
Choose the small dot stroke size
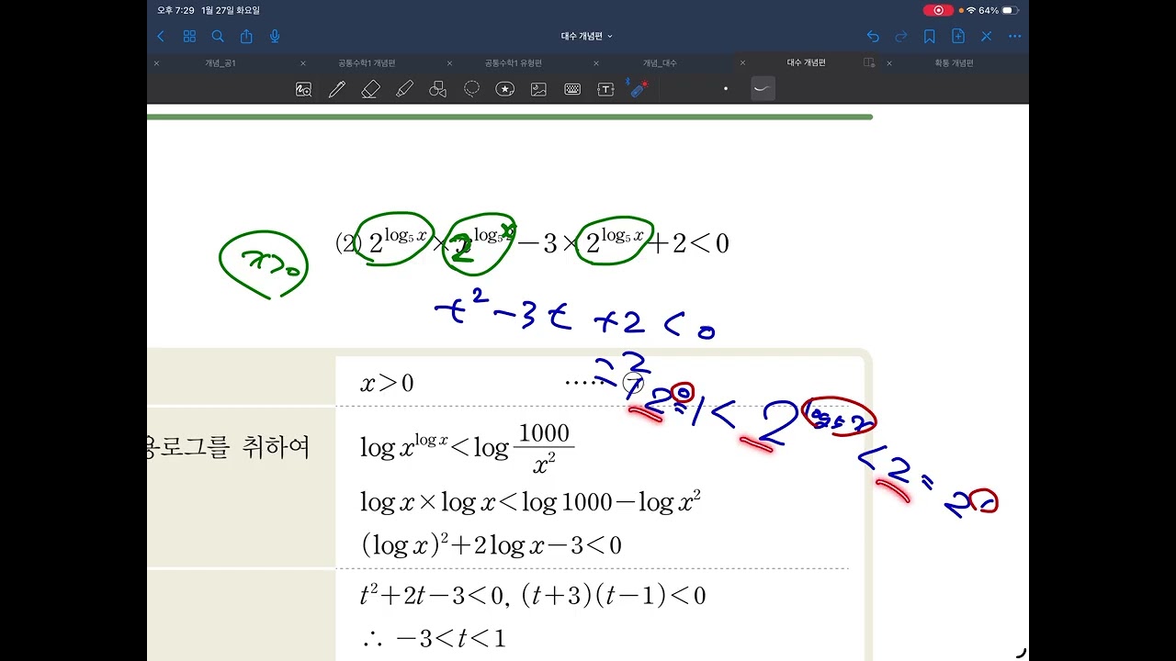tap(726, 89)
